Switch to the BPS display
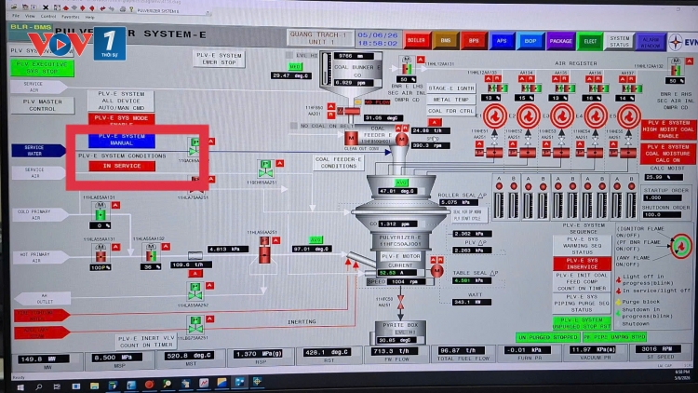The width and height of the screenshot is (698, 393). pyautogui.click(x=473, y=41)
